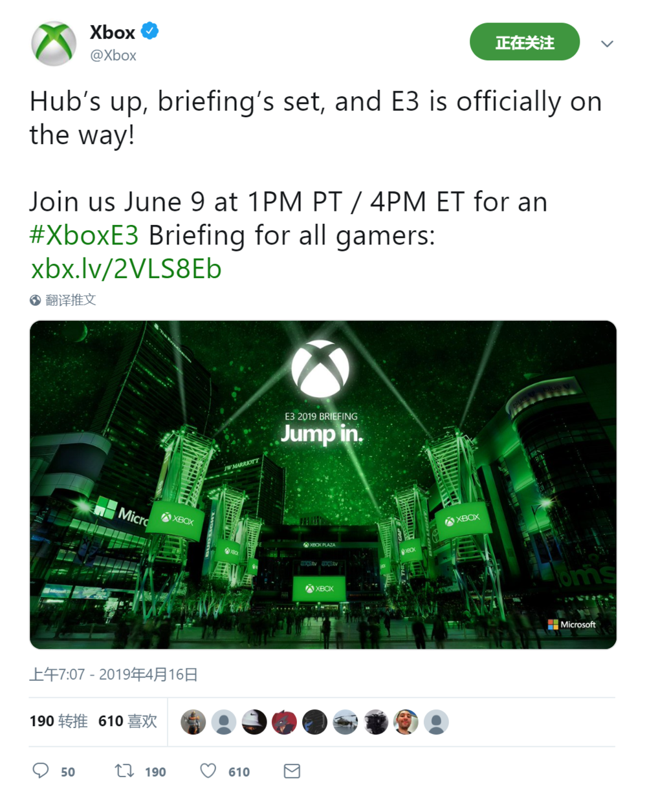
Task: Click the smiling face liker avatar
Action: point(406,722)
